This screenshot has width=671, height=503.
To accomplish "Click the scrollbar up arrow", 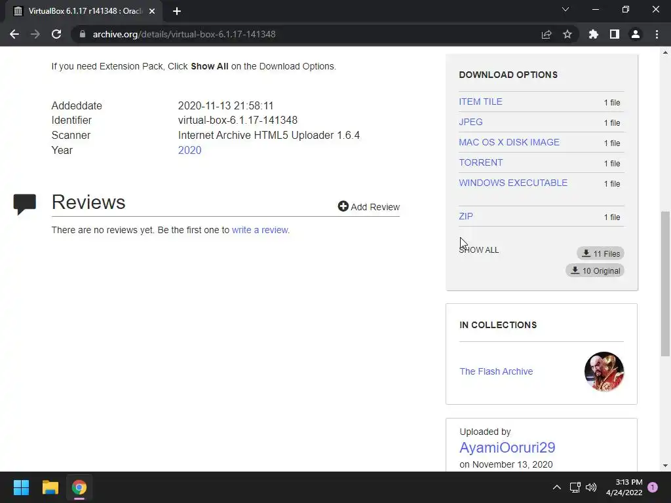I will [665, 52].
